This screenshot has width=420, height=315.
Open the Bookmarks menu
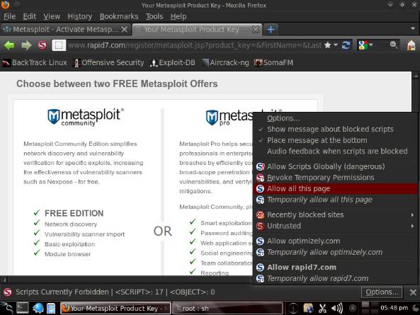119,16
